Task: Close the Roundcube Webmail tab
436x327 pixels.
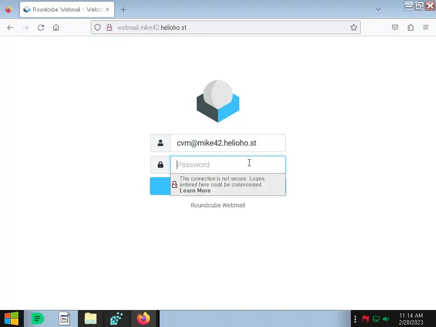Action: (107, 9)
